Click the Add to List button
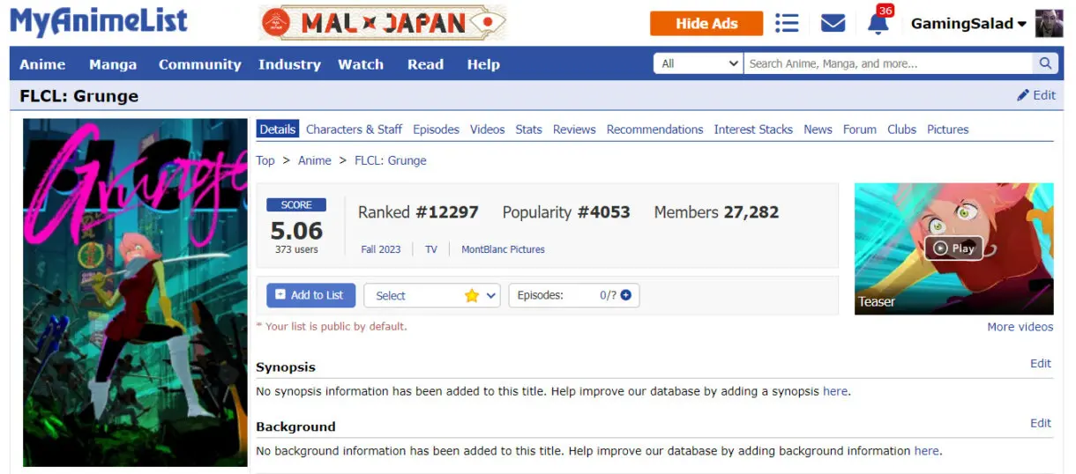This screenshot has height=474, width=1076. coord(310,295)
